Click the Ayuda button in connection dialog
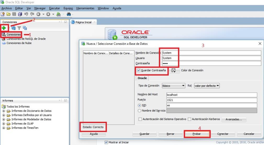 pyautogui.click(x=94, y=134)
